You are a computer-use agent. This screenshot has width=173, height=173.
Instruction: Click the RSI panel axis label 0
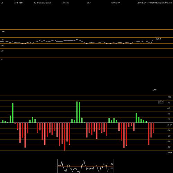(x=2, y=59)
